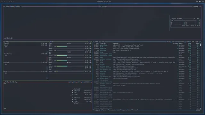This screenshot has width=205, height=115.
Task: Increase the update interval with the plus beside 2000ms
Action: coord(199,6)
